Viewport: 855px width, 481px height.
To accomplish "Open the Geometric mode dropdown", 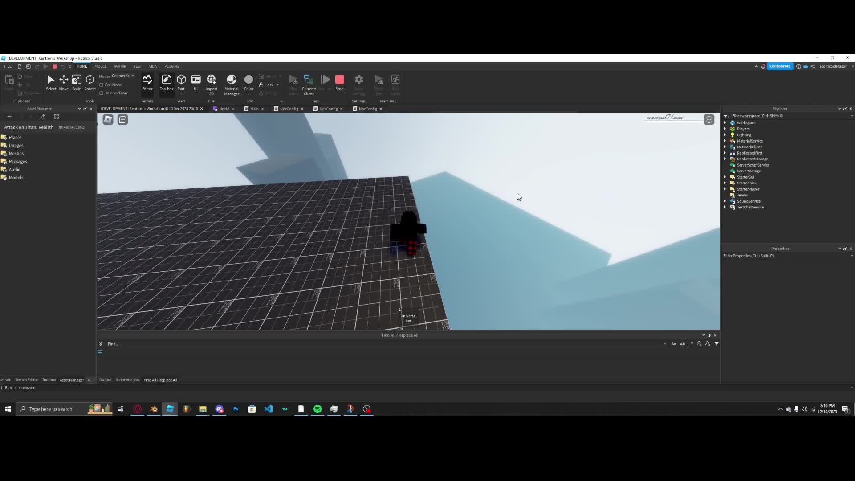I will 123,76.
